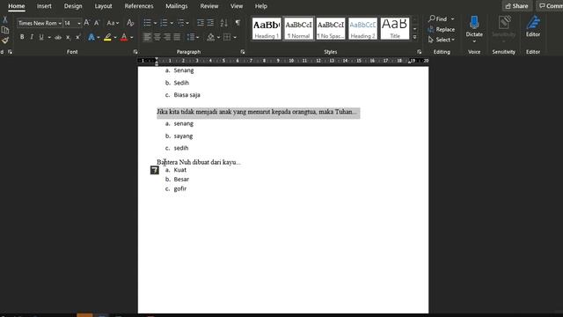Apply borders to paragraph
Viewport: 563px width, 317px height.
click(227, 37)
